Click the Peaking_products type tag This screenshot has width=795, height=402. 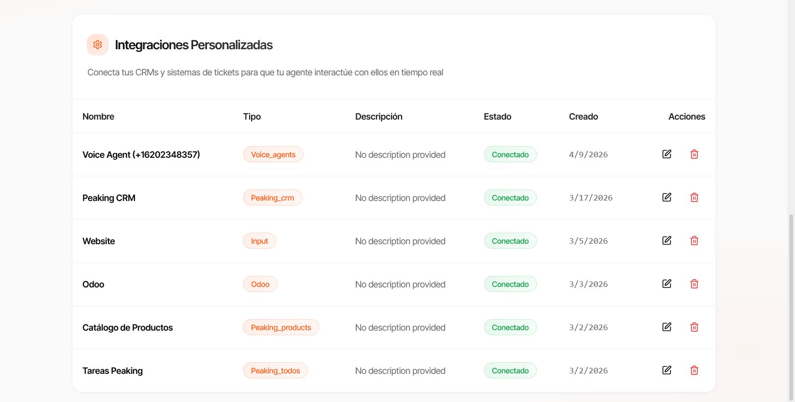(281, 327)
